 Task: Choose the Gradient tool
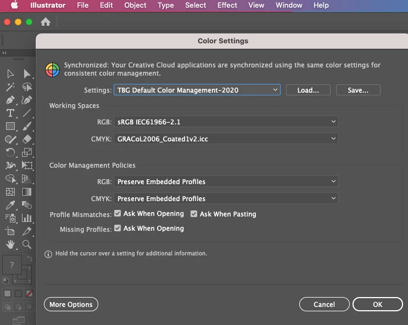pyautogui.click(x=27, y=192)
